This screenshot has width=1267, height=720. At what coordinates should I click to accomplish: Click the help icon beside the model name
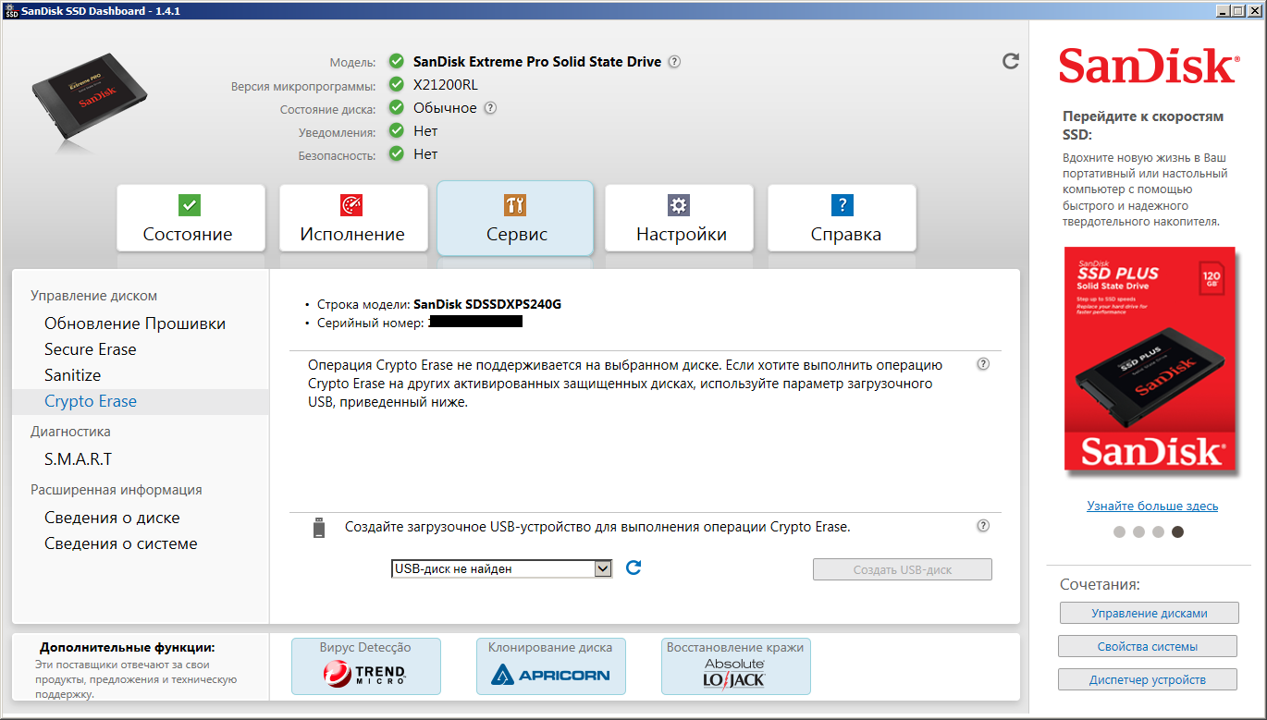675,62
